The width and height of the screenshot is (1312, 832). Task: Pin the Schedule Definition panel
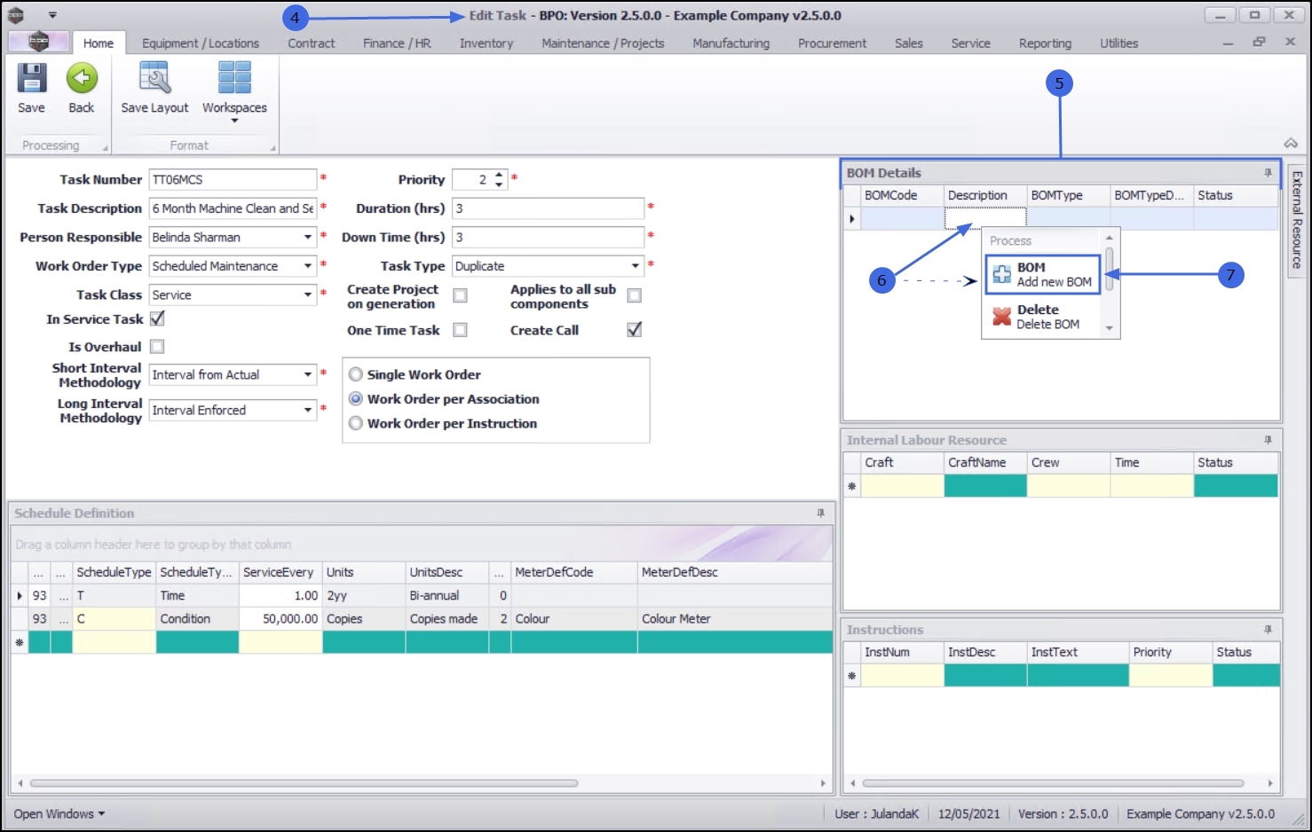point(820,513)
